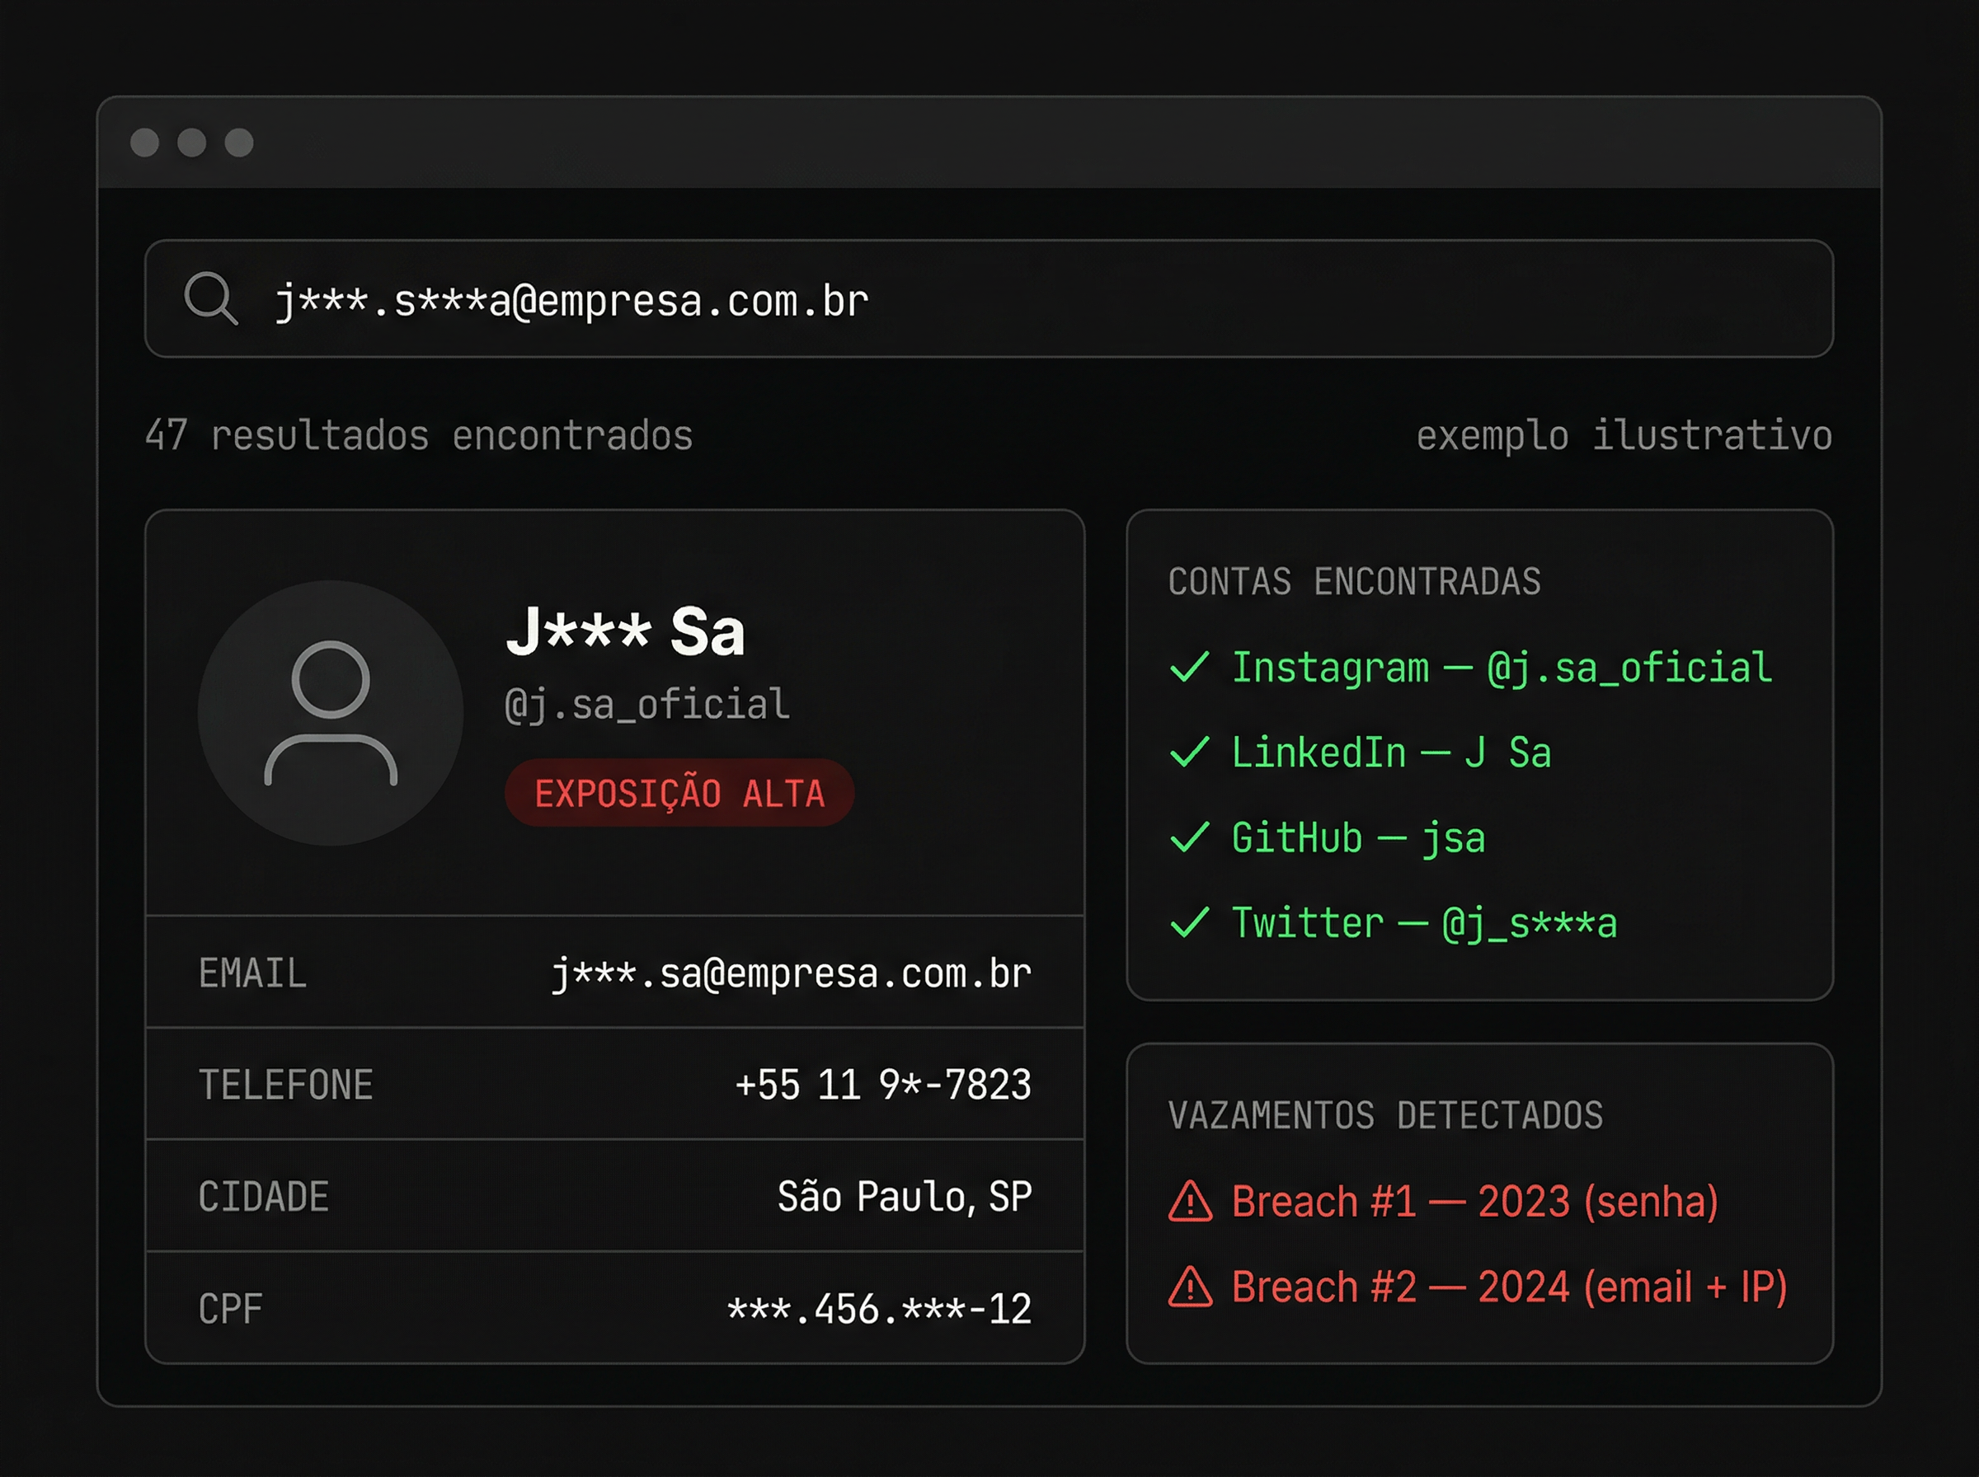Open Breach #2 — 2024 (email + IP) entry
Viewport: 1979px width, 1477px height.
1509,1287
